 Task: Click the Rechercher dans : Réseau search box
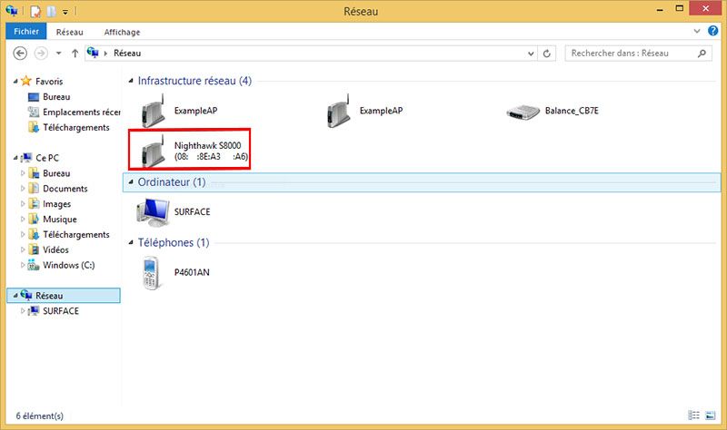click(631, 54)
